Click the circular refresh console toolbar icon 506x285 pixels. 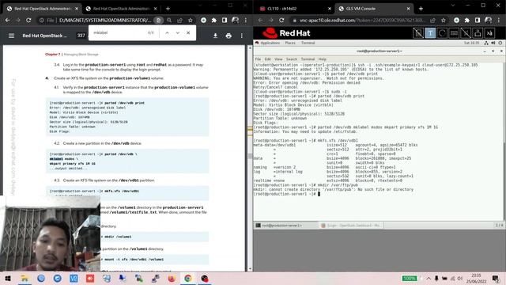pos(442,33)
